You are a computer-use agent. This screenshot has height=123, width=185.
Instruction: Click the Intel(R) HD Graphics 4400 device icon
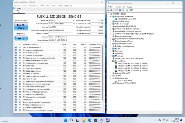coord(116,19)
